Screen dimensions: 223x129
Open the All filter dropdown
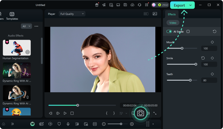point(26,26)
